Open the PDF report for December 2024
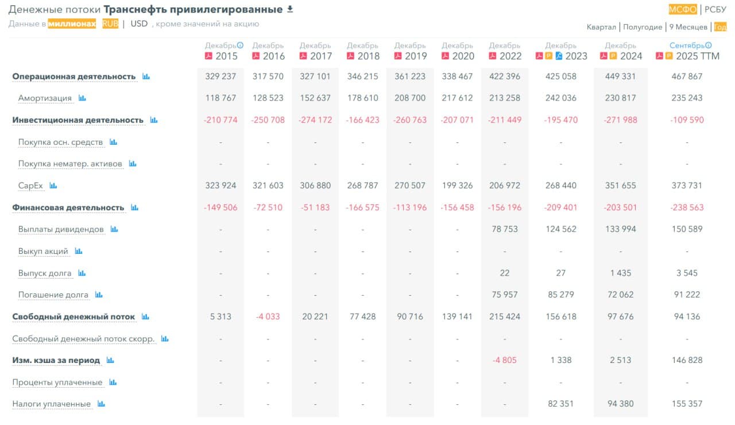Image resolution: width=735 pixels, height=425 pixels. (602, 55)
